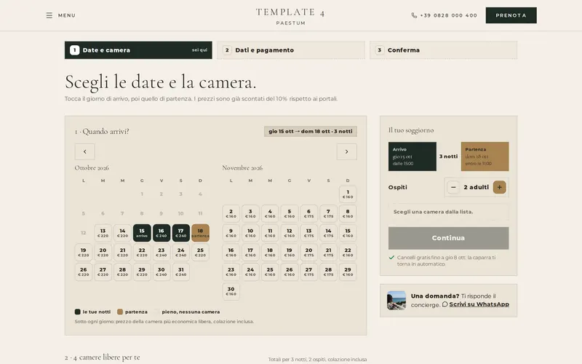The height and width of the screenshot is (364, 582).
Task: Click heading '2 · 4 camere libere per te'
Action: click(103, 357)
